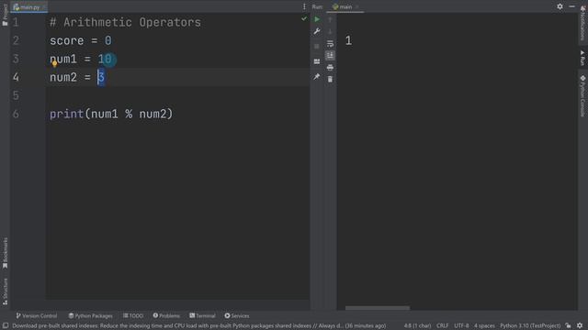Hide the Run tool window
This screenshot has height=330, width=588.
571,6
